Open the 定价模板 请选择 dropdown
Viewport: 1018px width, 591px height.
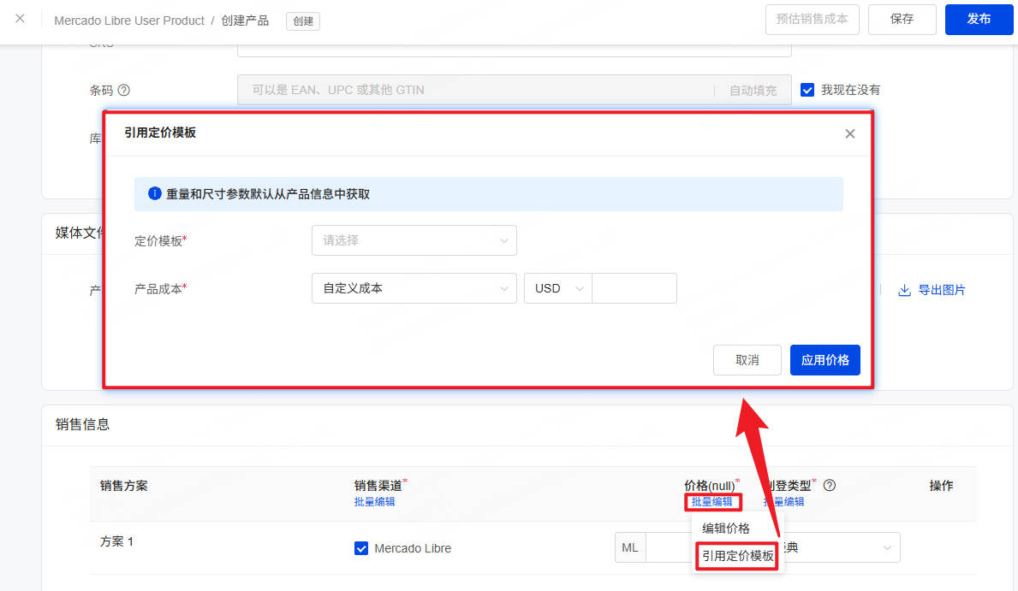point(414,240)
